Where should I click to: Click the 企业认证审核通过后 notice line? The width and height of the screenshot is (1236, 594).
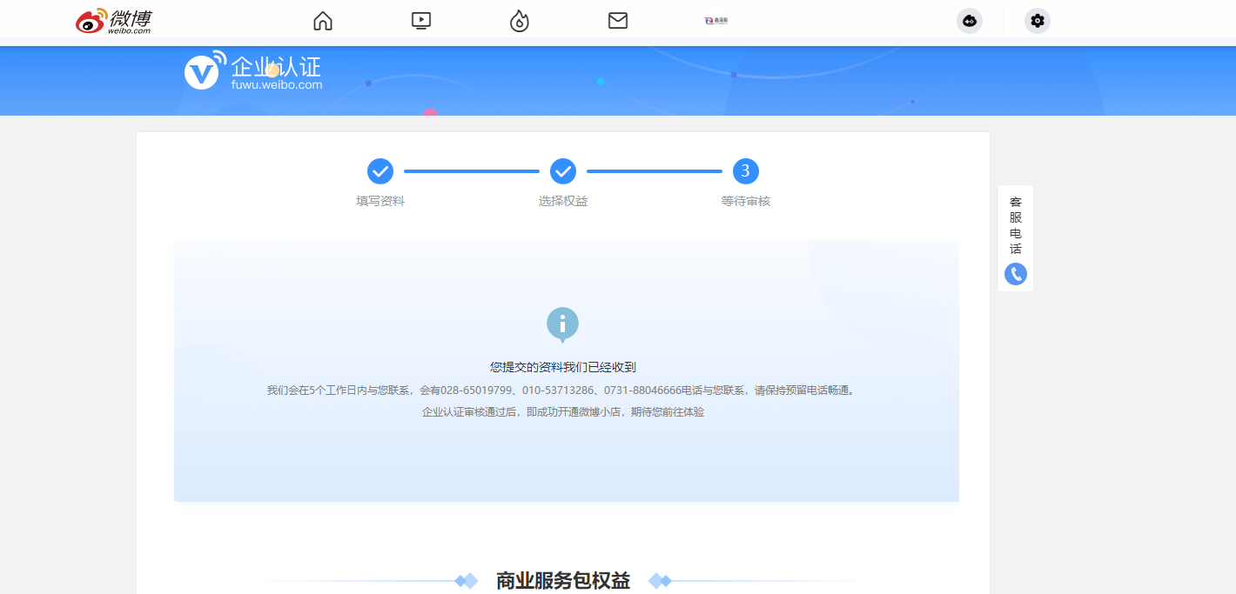click(563, 412)
